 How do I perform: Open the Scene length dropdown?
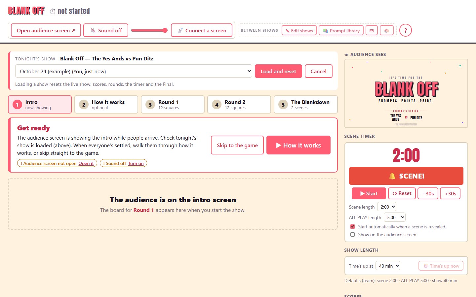(x=386, y=207)
